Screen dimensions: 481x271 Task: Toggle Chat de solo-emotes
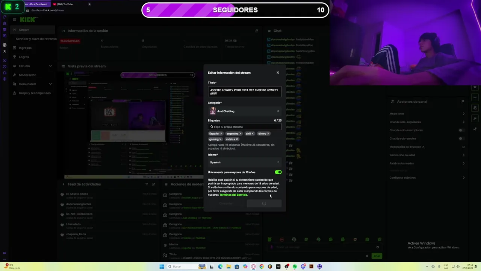click(x=461, y=139)
